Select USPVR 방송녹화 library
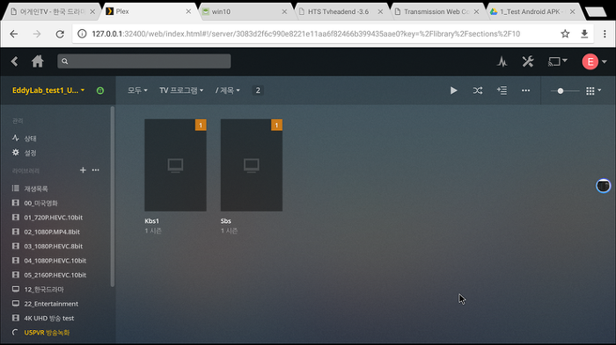The width and height of the screenshot is (616, 345). (40, 333)
